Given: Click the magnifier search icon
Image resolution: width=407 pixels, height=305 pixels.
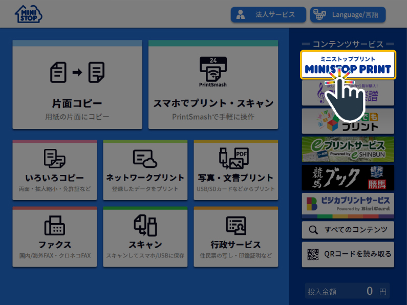Looking at the screenshot, I should tap(313, 230).
